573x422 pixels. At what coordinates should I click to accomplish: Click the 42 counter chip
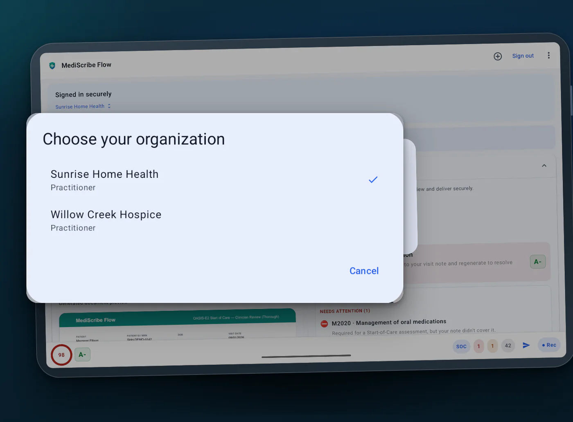point(508,346)
